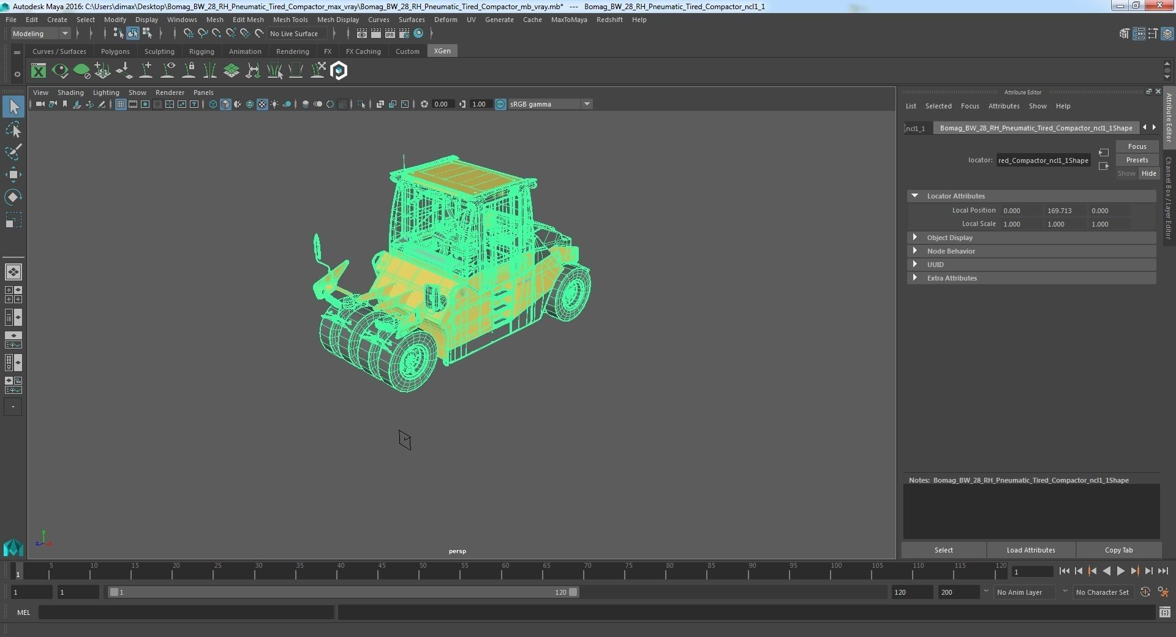Toggle wireframe display in viewport
Screen dimensions: 1176x637
click(x=213, y=104)
